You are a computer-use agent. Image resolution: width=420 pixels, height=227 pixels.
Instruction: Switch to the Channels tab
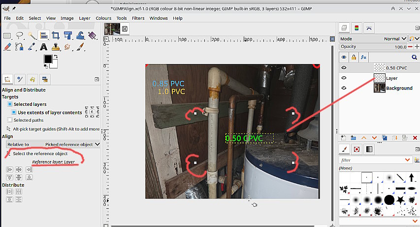(356, 28)
